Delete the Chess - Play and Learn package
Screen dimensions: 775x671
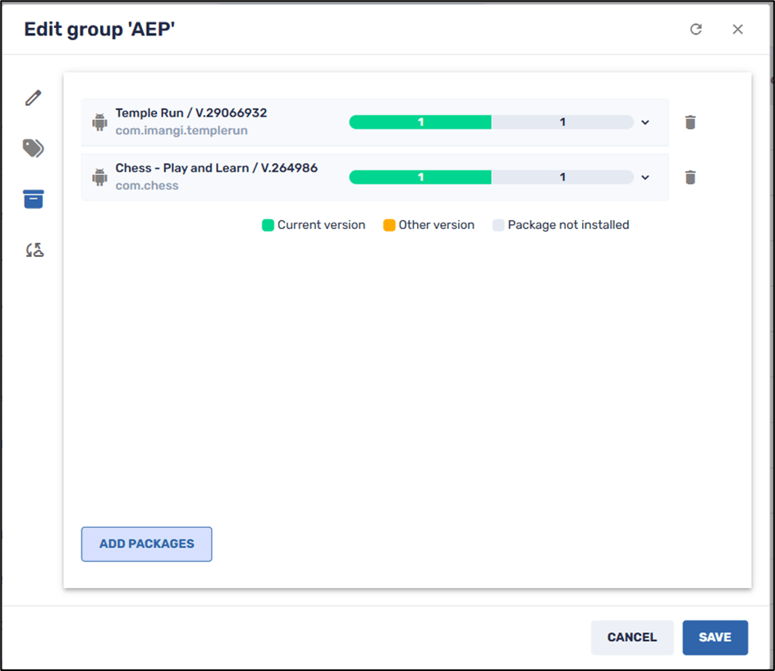[690, 177]
